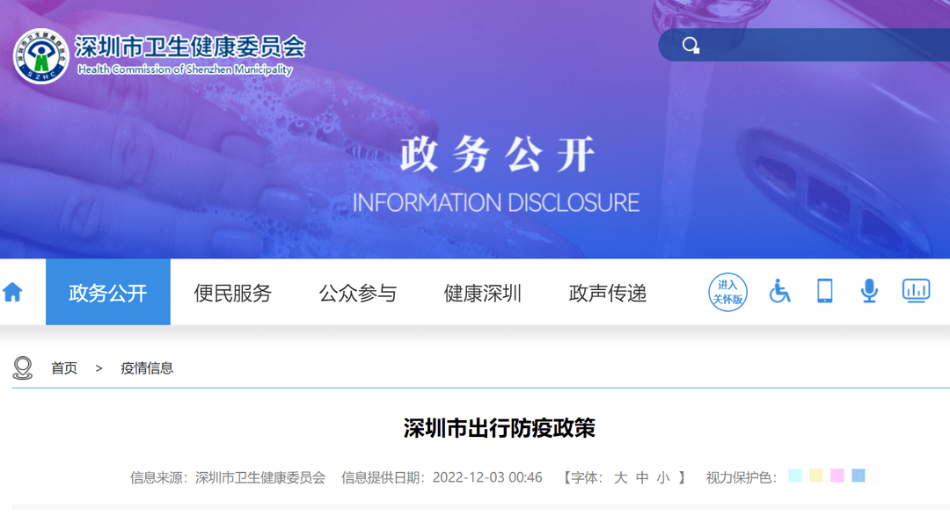Click the location pin breadcrumb icon

[x=23, y=368]
